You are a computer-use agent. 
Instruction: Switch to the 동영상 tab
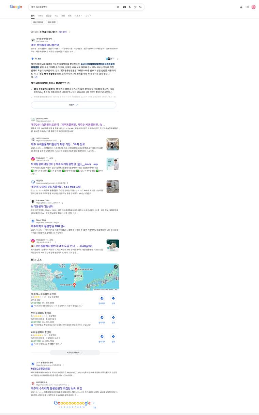[x=49, y=16]
